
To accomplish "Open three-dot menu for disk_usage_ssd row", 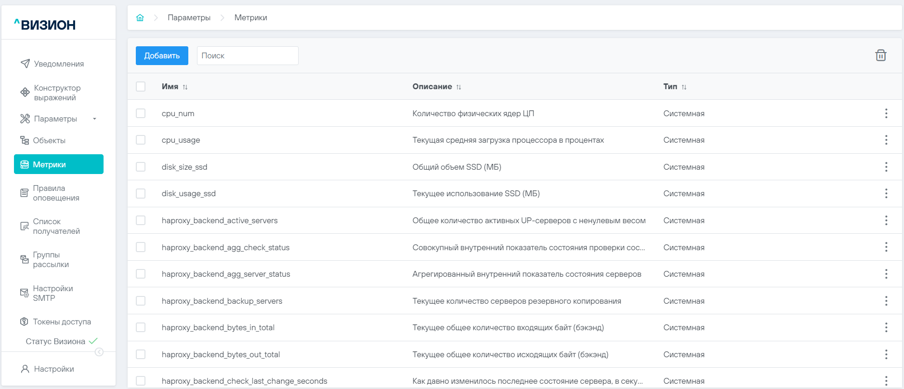I will click(x=886, y=193).
